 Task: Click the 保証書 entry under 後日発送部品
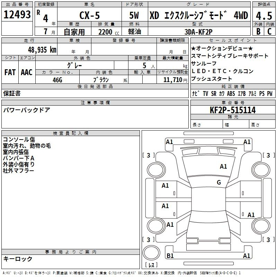coord(12,93)
